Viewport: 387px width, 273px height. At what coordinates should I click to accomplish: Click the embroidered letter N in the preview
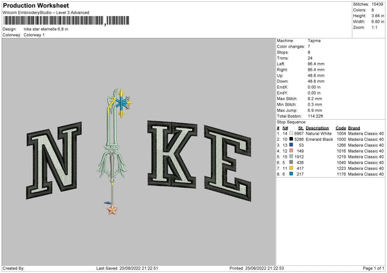(54, 160)
